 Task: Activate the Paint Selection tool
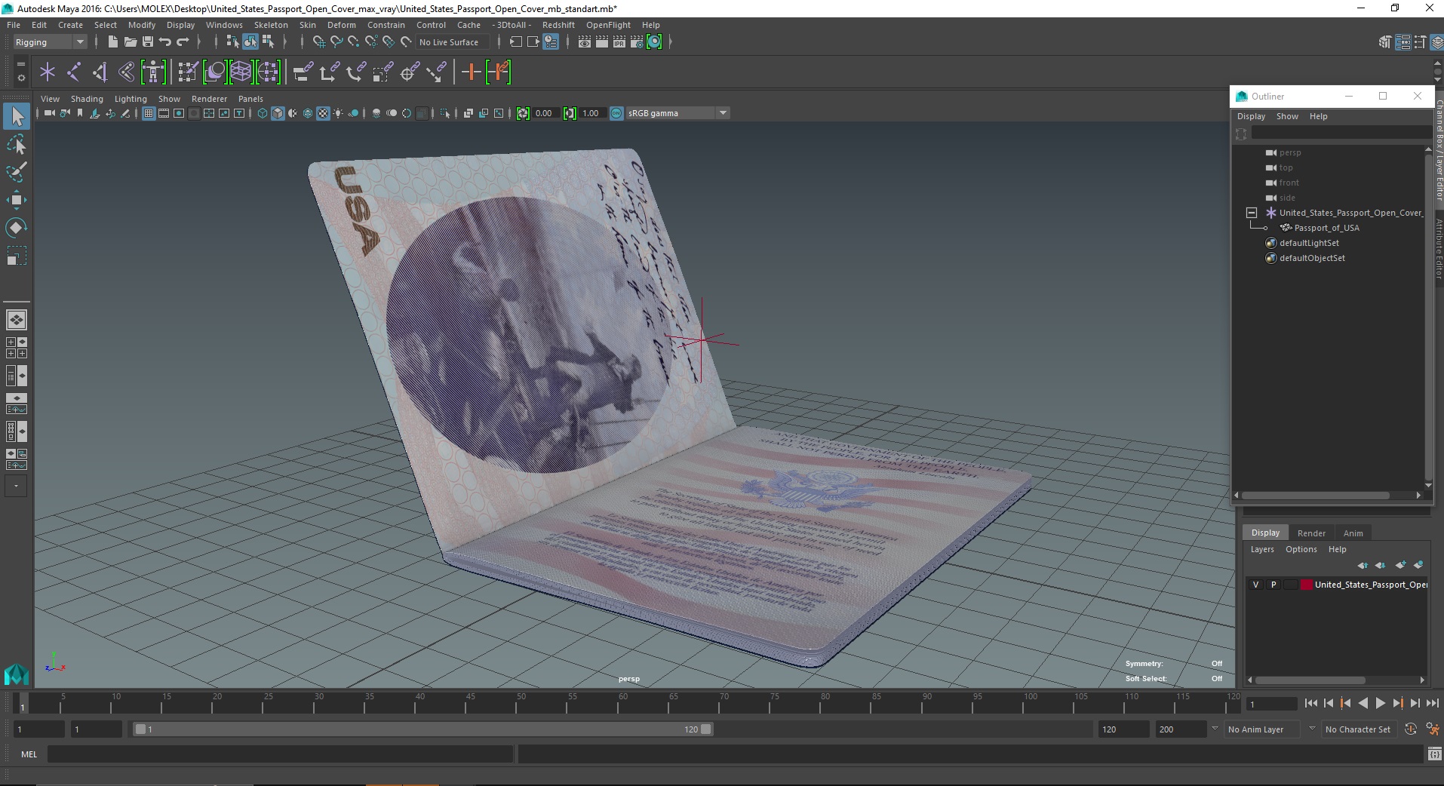[x=17, y=172]
